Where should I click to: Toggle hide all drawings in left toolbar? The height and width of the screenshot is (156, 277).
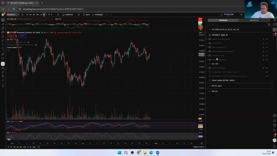[3, 76]
